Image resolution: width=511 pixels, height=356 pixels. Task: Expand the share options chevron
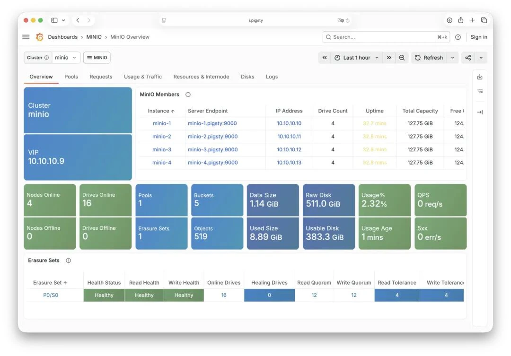pyautogui.click(x=481, y=58)
